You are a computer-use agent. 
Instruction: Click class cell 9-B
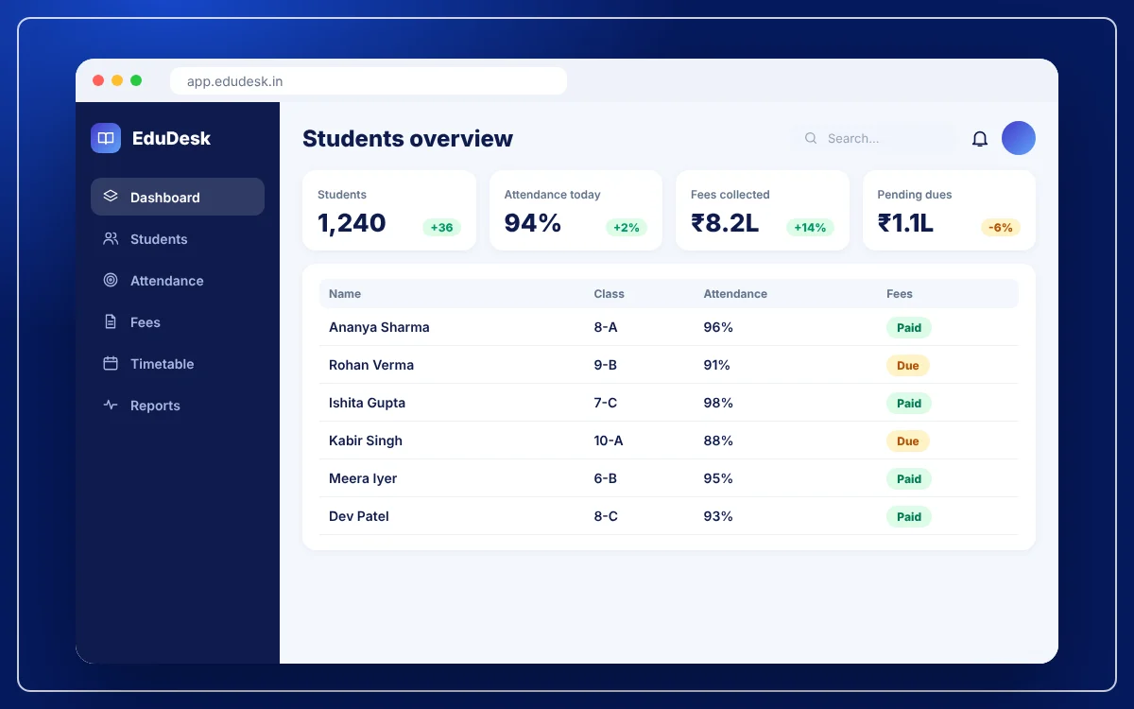[x=606, y=365]
